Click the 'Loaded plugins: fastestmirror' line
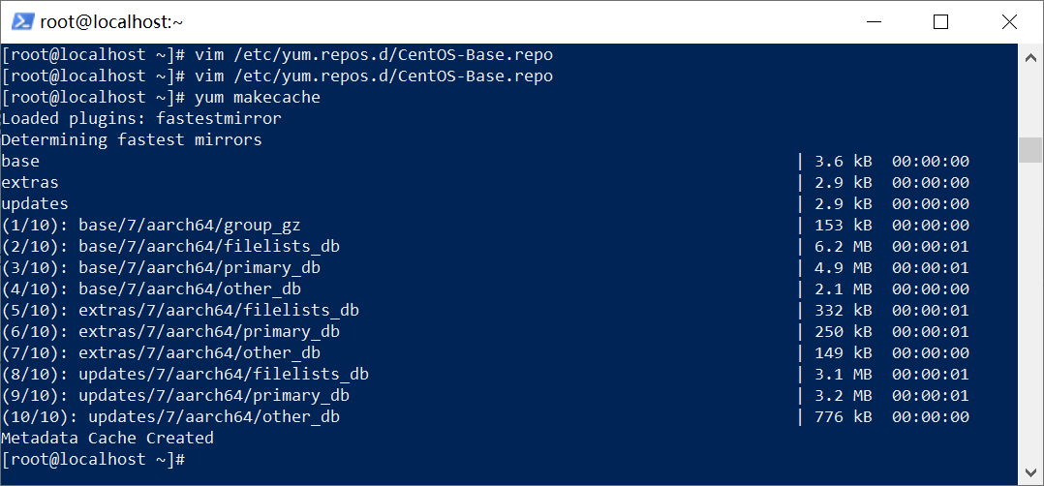Viewport: 1044px width, 486px height. pyautogui.click(x=141, y=119)
